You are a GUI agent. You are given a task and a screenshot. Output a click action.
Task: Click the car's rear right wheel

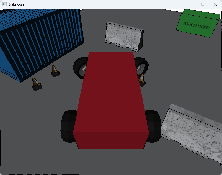click(x=154, y=126)
